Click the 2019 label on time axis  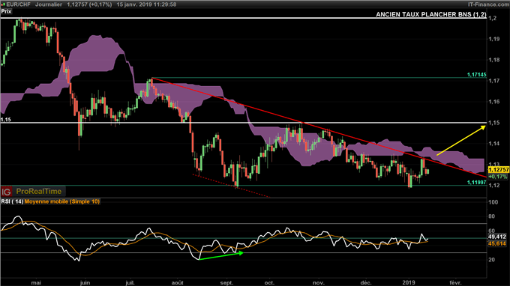[409, 283]
